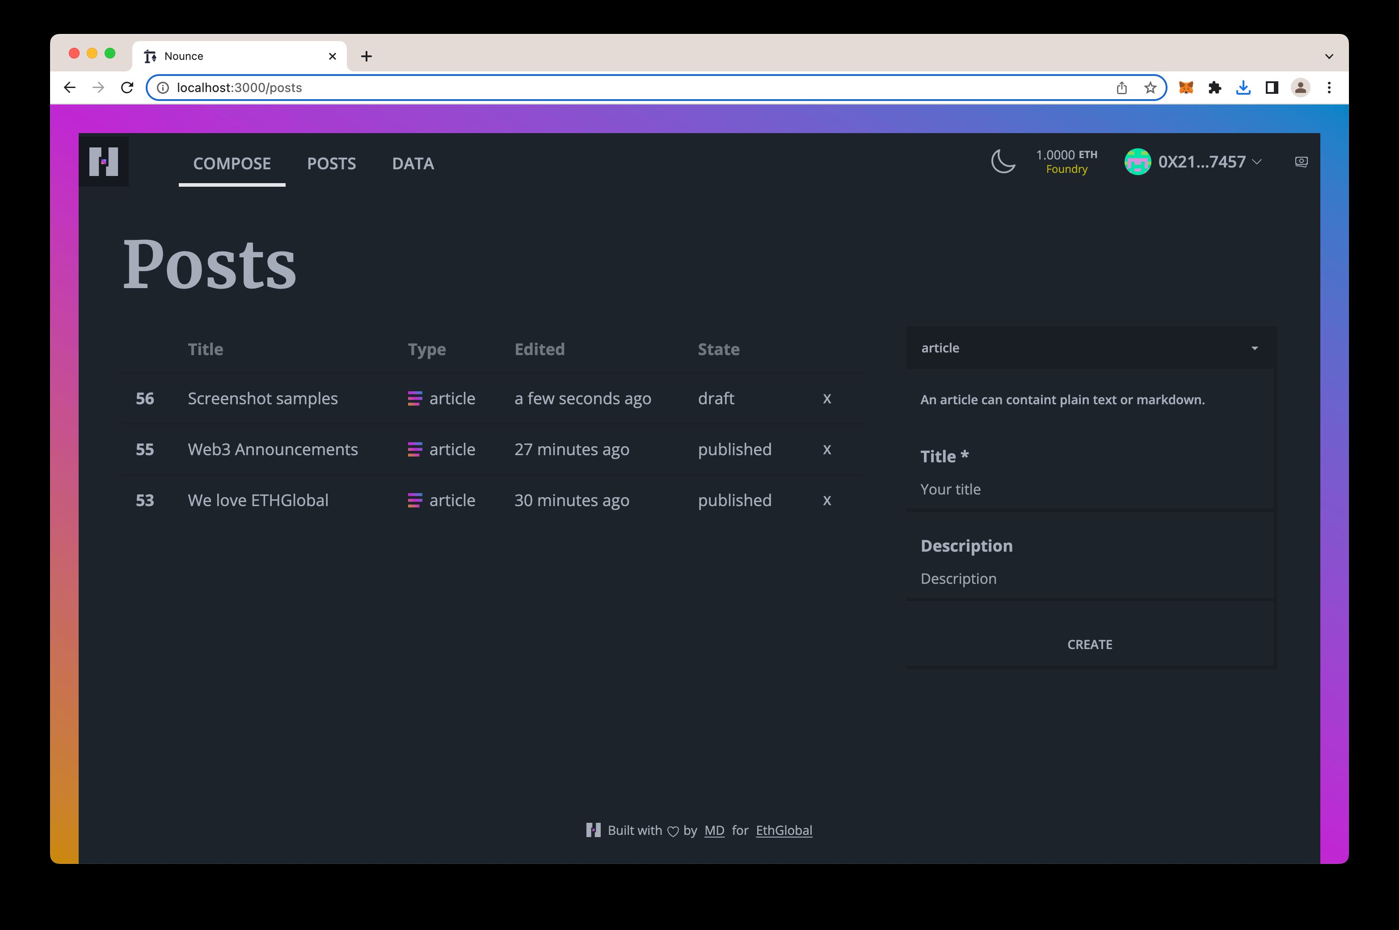This screenshot has width=1399, height=930.
Task: Open the DATA tab
Action: [x=413, y=163]
